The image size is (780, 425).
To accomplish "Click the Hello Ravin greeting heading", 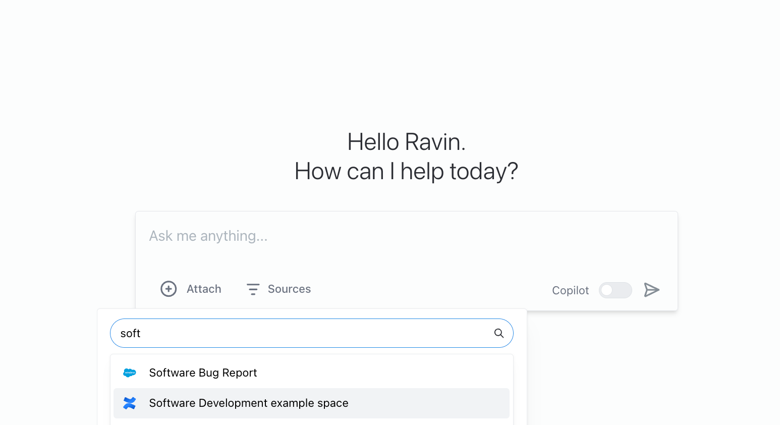I will point(406,142).
